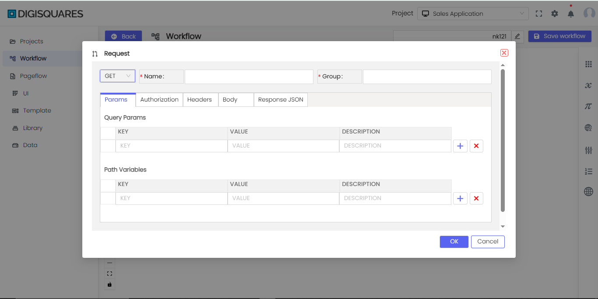The height and width of the screenshot is (299, 598).
Task: Open the globe search icon in right toolbar
Action: 588,128
